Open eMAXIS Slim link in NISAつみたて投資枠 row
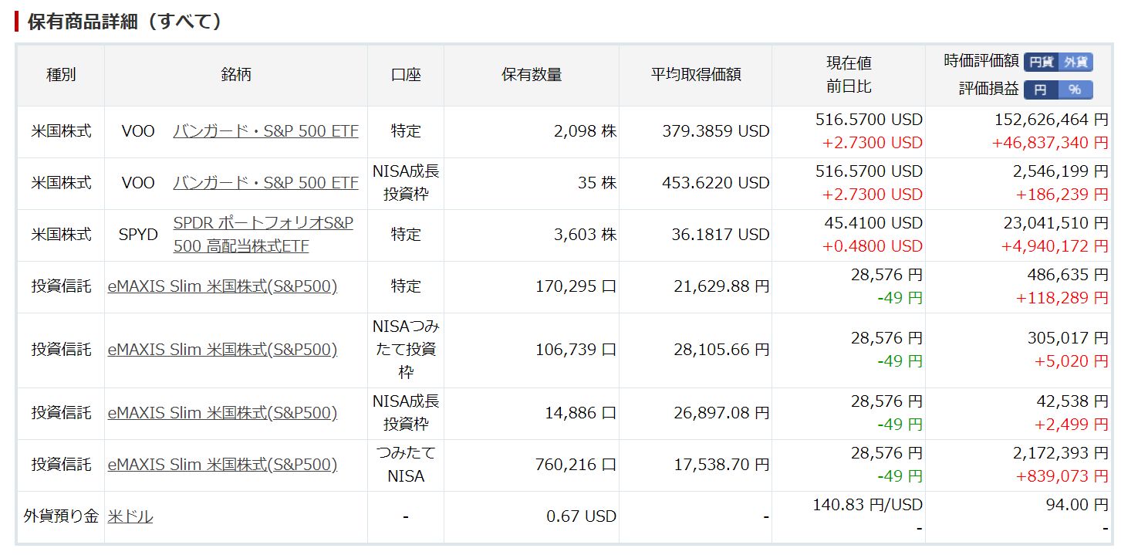This screenshot has height=555, width=1121. (222, 350)
